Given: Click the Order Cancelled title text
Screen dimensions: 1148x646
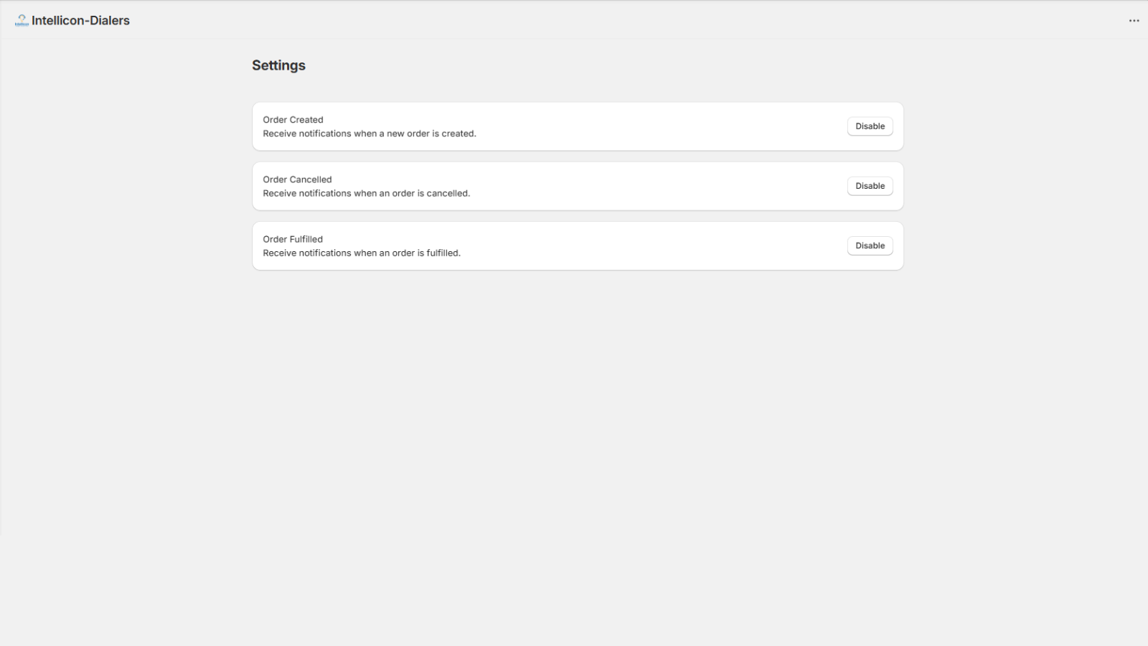Looking at the screenshot, I should point(297,179).
